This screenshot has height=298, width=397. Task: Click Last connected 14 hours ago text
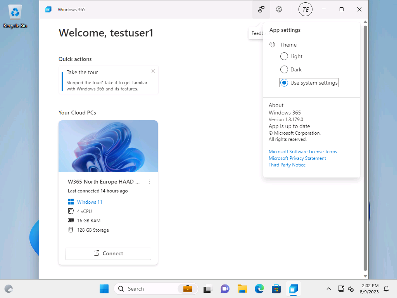tap(98, 191)
